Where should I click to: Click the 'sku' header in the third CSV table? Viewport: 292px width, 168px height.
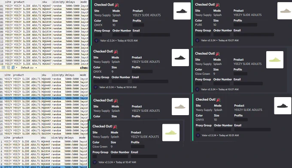(x=43, y=137)
